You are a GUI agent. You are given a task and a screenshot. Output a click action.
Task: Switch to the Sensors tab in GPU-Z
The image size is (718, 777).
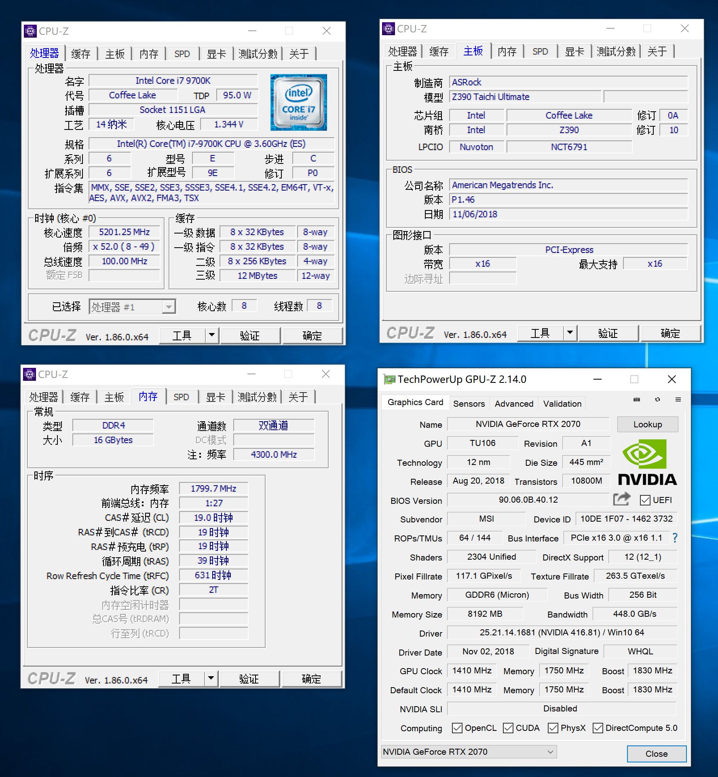click(x=469, y=403)
